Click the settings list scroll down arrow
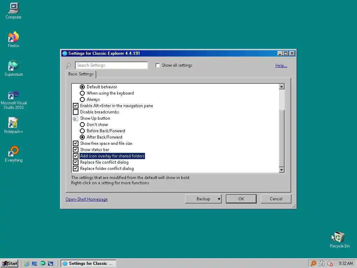Viewport: 357px width, 268px height. coord(282,170)
